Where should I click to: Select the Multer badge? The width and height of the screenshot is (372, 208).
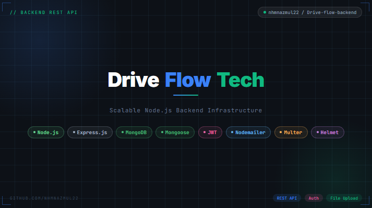(x=291, y=133)
